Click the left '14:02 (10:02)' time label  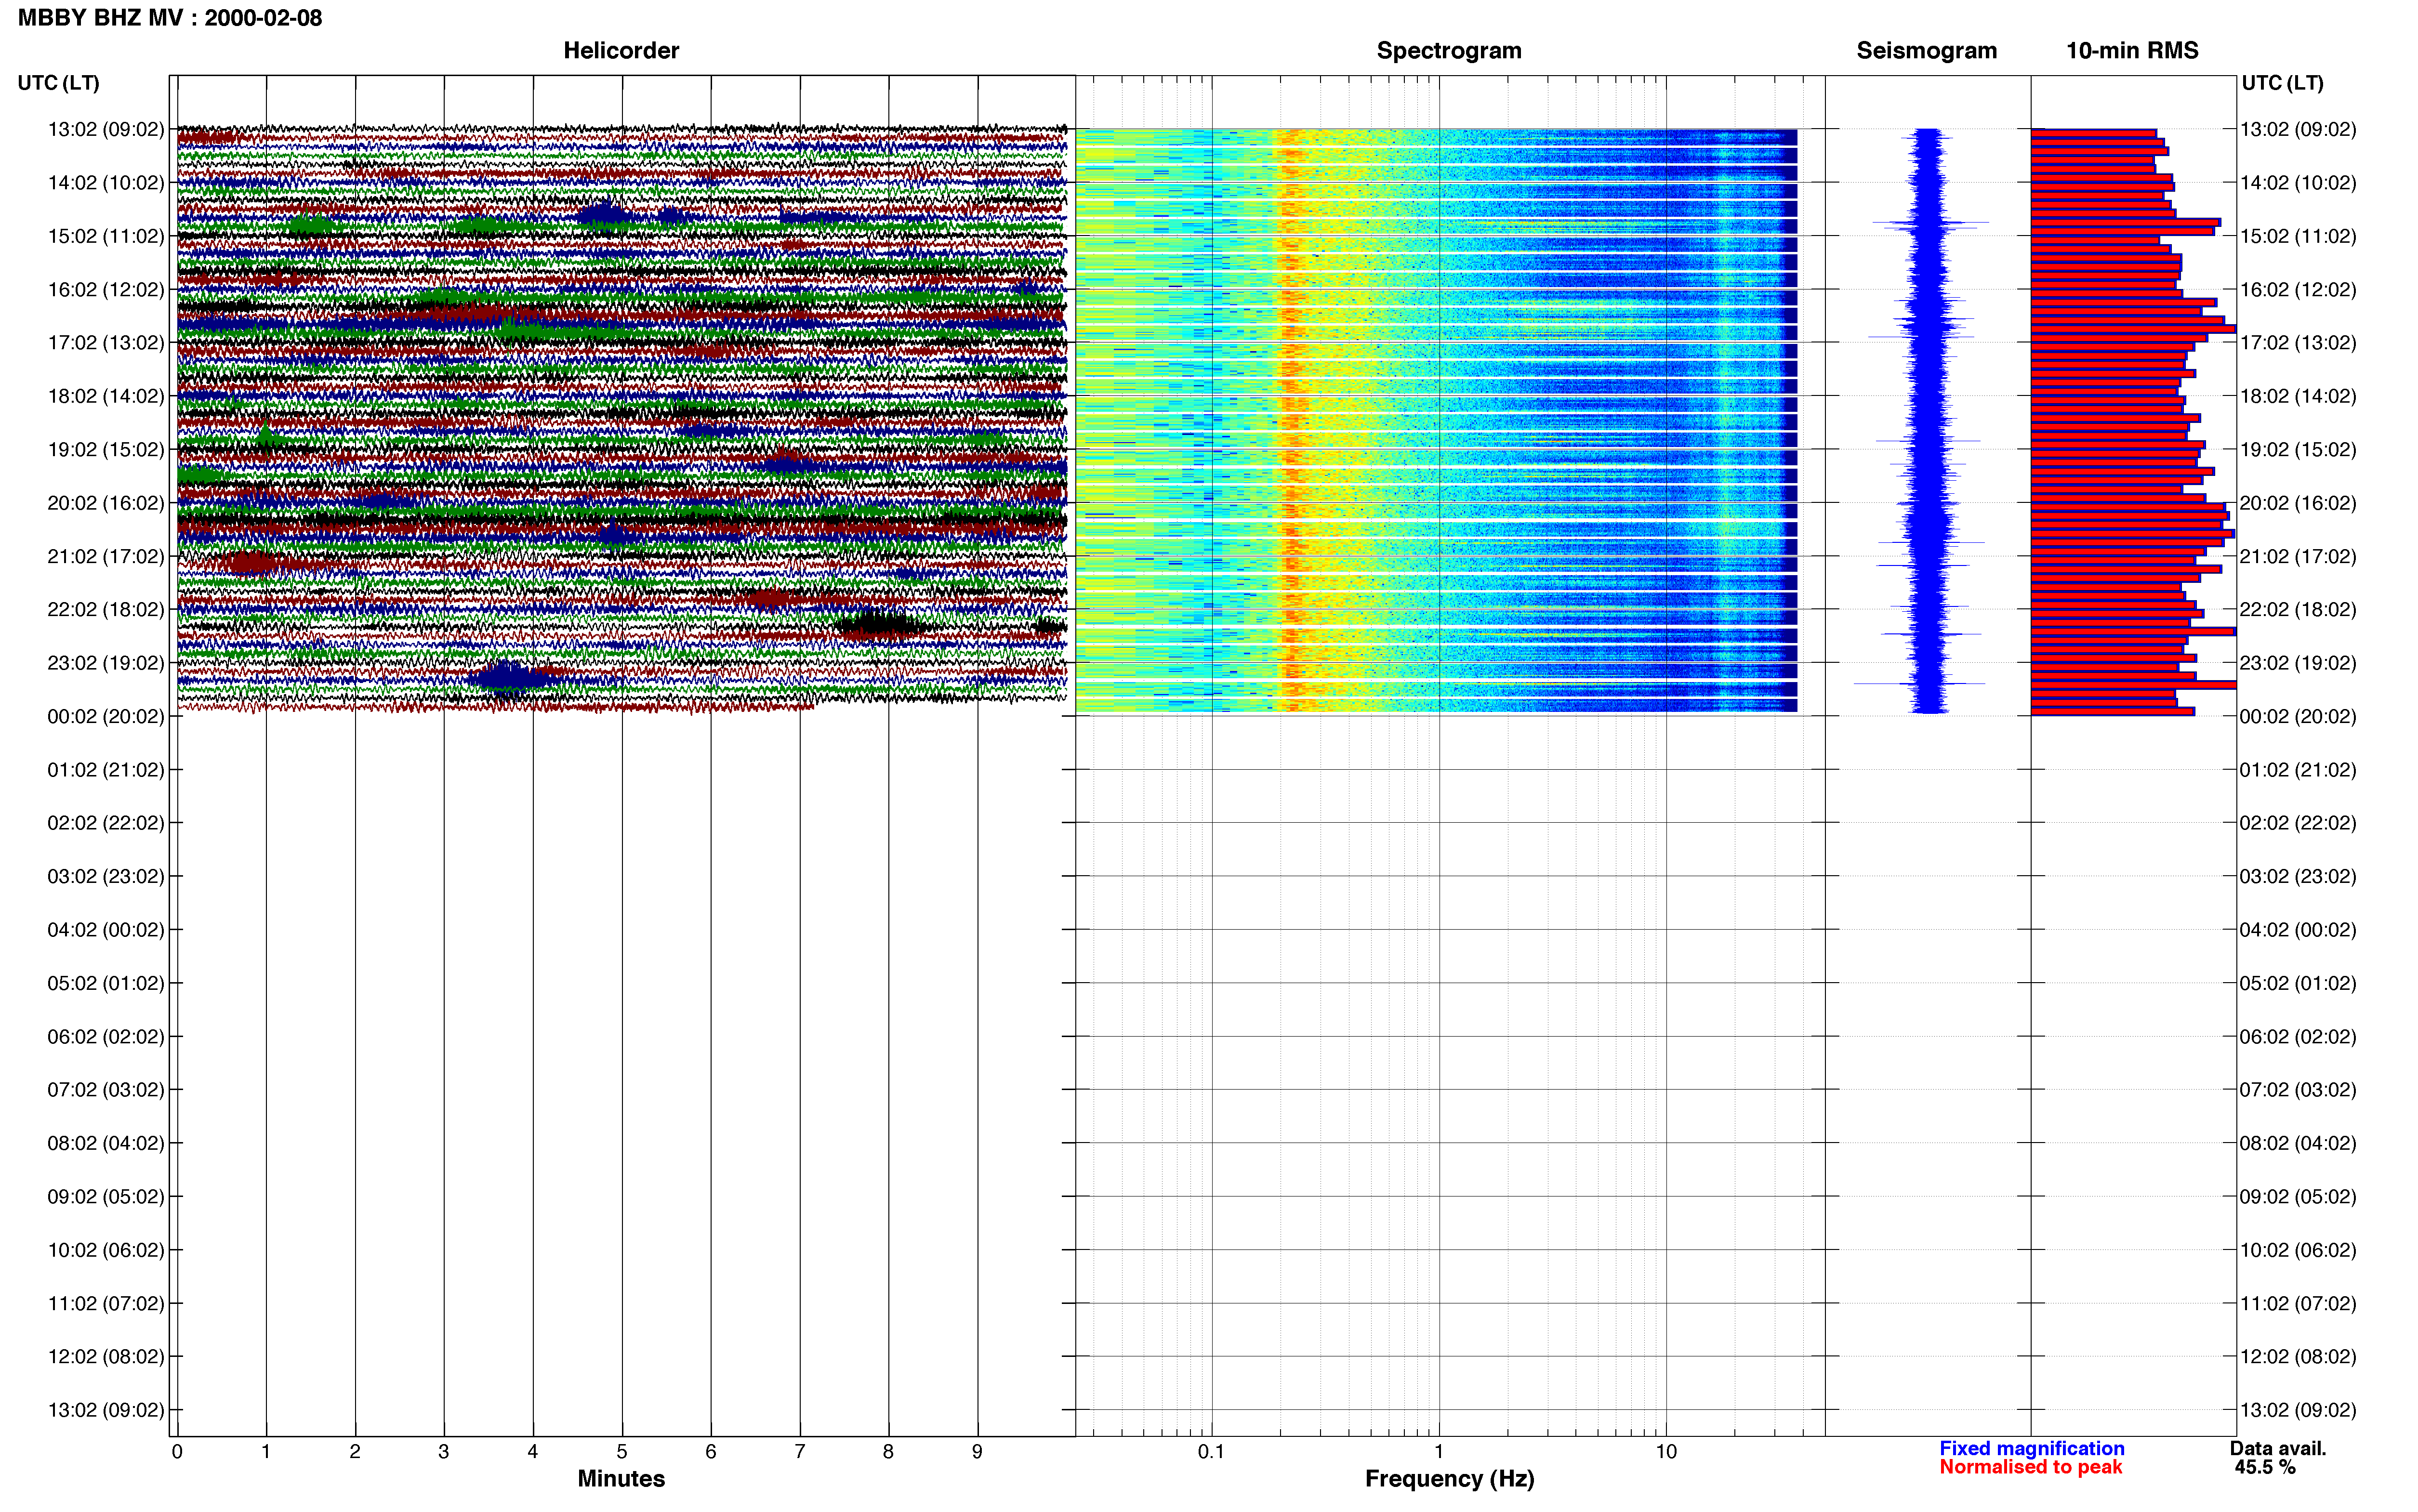tap(106, 183)
